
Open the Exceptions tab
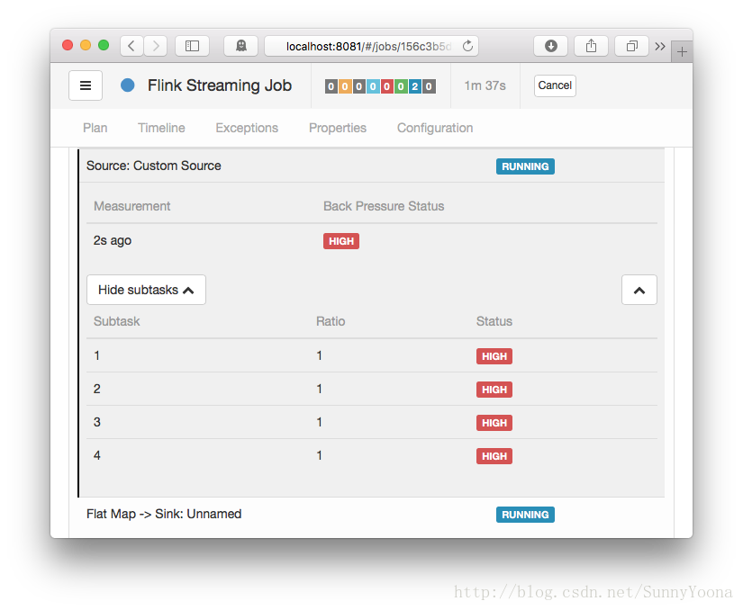tap(247, 128)
